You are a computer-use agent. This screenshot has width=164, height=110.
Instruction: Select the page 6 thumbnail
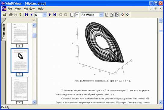tap(20, 60)
